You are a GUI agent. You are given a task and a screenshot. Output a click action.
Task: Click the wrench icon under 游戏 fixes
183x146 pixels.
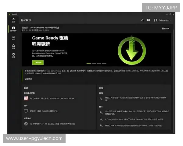101,99
